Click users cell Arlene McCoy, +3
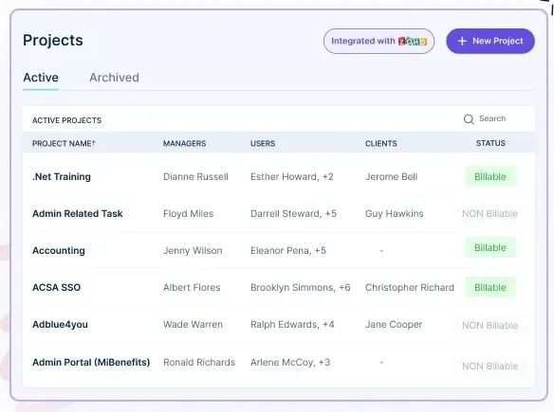The image size is (554, 412). pos(290,362)
